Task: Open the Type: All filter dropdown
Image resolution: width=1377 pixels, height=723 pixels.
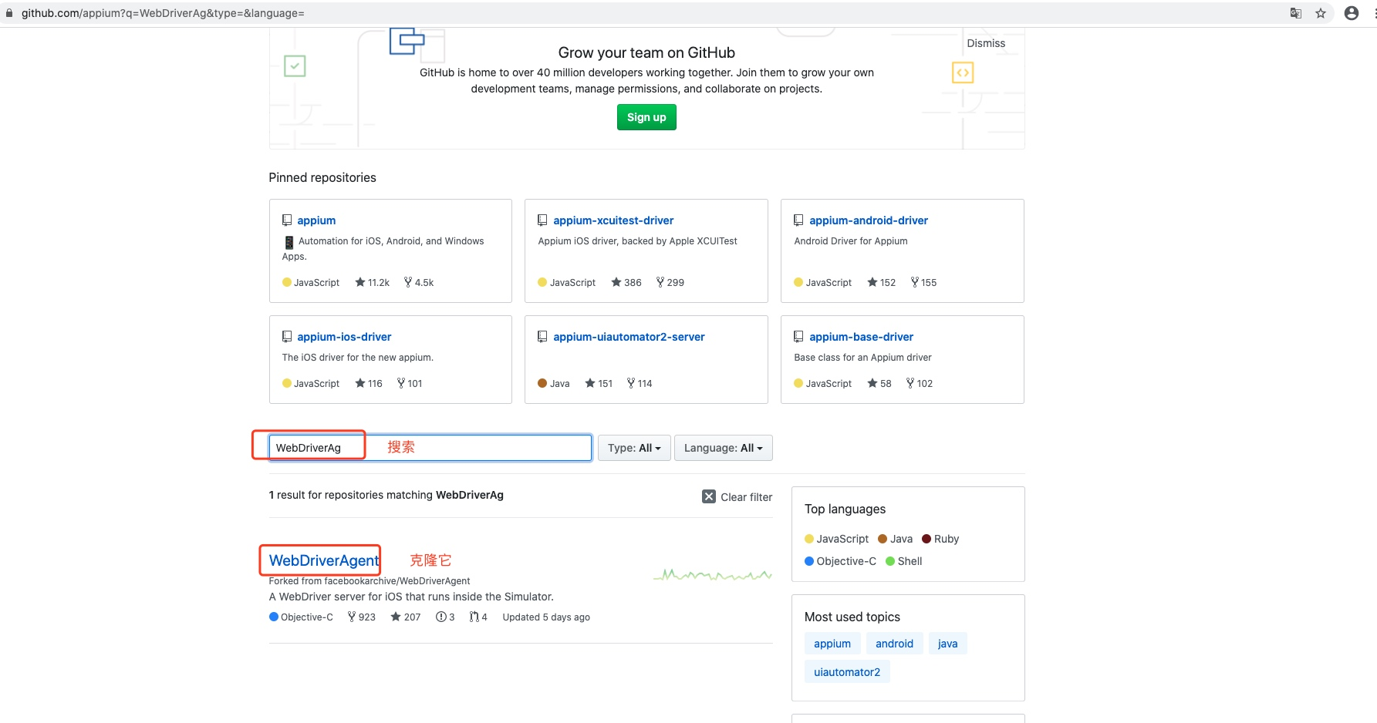Action: (x=634, y=448)
